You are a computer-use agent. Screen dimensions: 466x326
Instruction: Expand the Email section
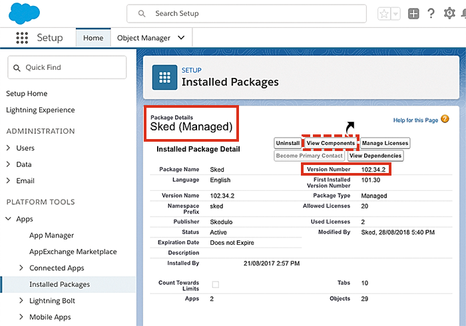(x=8, y=180)
